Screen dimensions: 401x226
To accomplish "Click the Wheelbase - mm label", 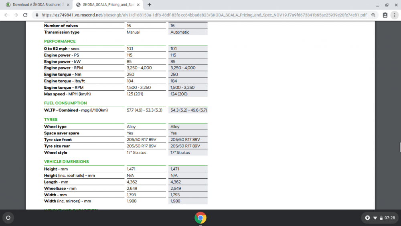I will coord(60,188).
